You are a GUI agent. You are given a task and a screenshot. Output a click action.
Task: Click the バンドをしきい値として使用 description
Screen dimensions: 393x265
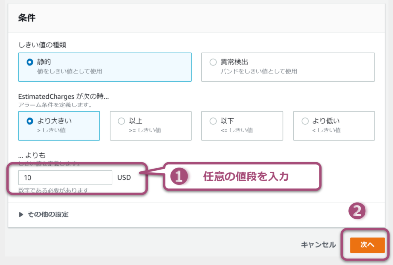(258, 71)
